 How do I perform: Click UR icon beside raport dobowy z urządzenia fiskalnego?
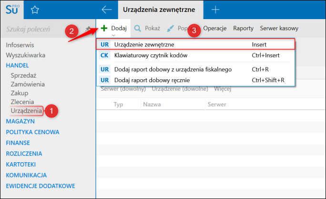pos(104,69)
